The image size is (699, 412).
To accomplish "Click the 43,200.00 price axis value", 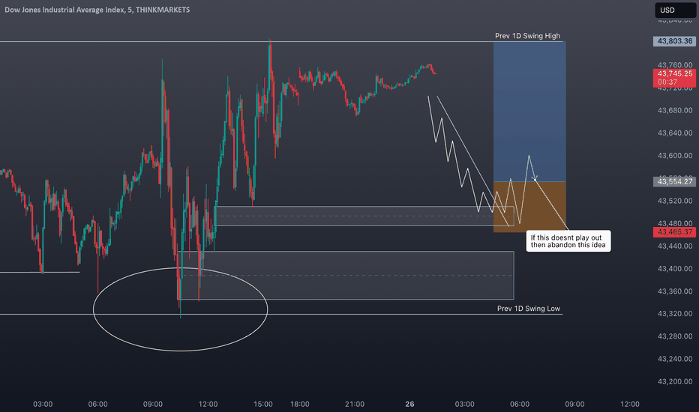I will (x=675, y=381).
